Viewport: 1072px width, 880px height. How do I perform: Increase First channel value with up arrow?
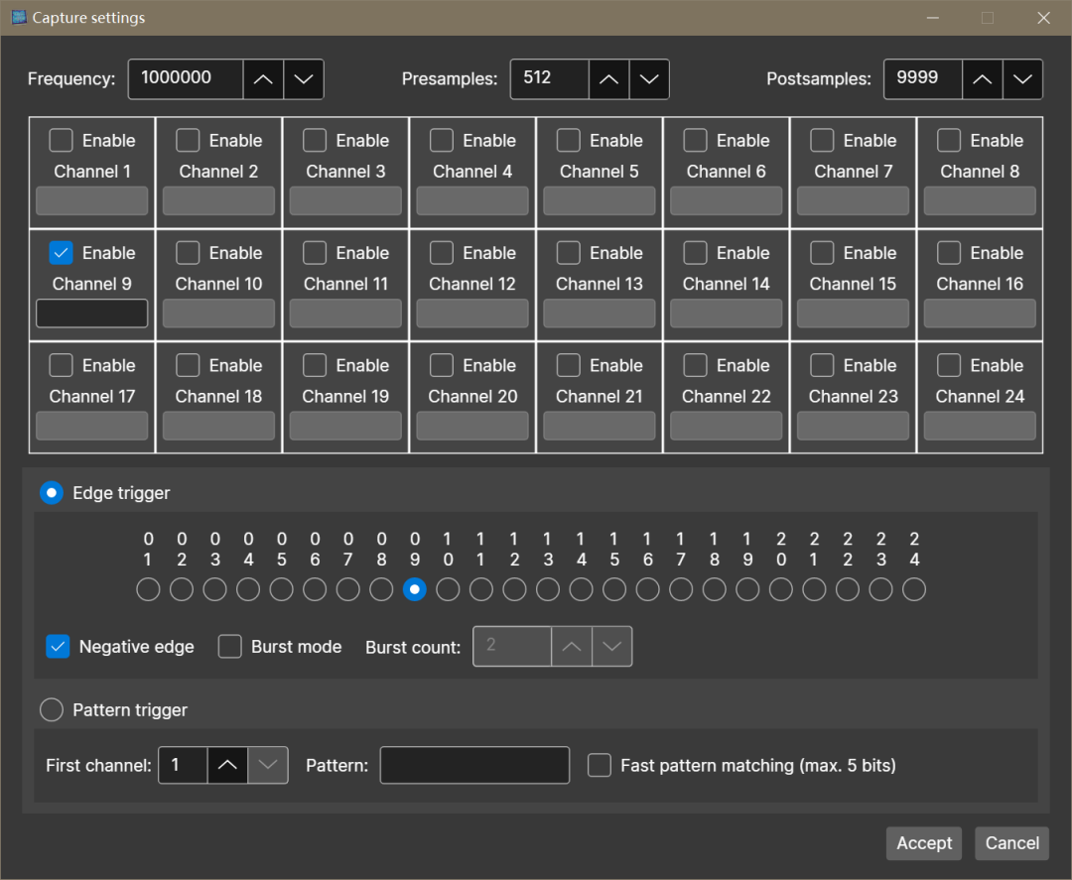tap(227, 765)
